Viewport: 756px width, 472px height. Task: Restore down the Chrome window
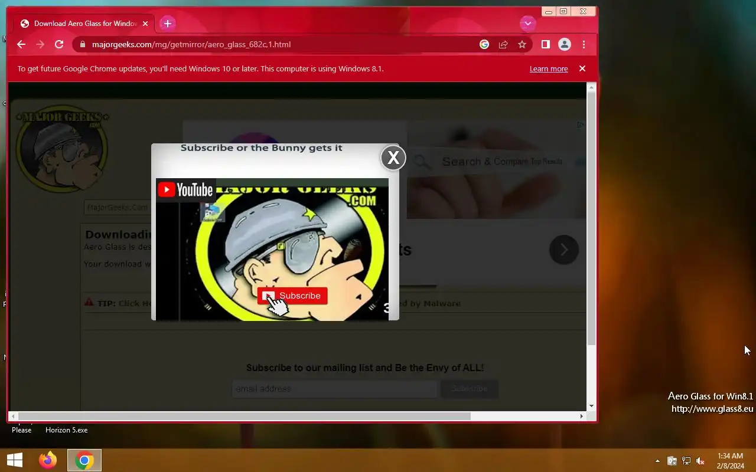point(563,11)
